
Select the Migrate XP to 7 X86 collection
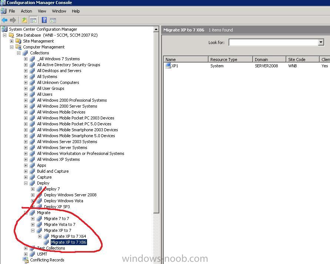click(x=69, y=242)
